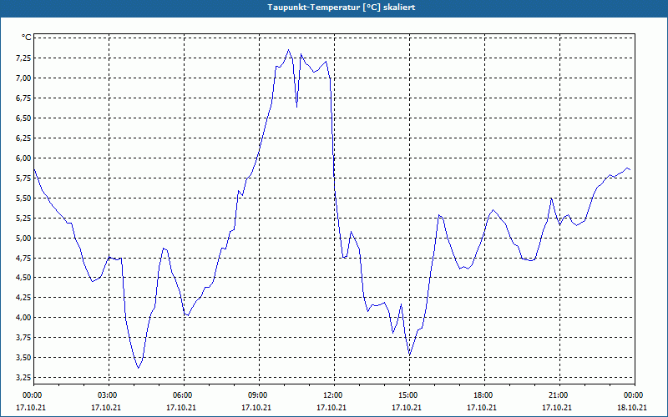
Task: Click the 18:00 time tick label
Action: [484, 394]
